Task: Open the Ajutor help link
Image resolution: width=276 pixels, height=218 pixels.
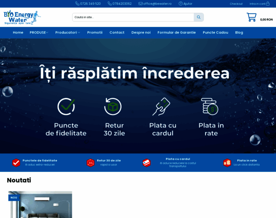Action: (x=188, y=4)
